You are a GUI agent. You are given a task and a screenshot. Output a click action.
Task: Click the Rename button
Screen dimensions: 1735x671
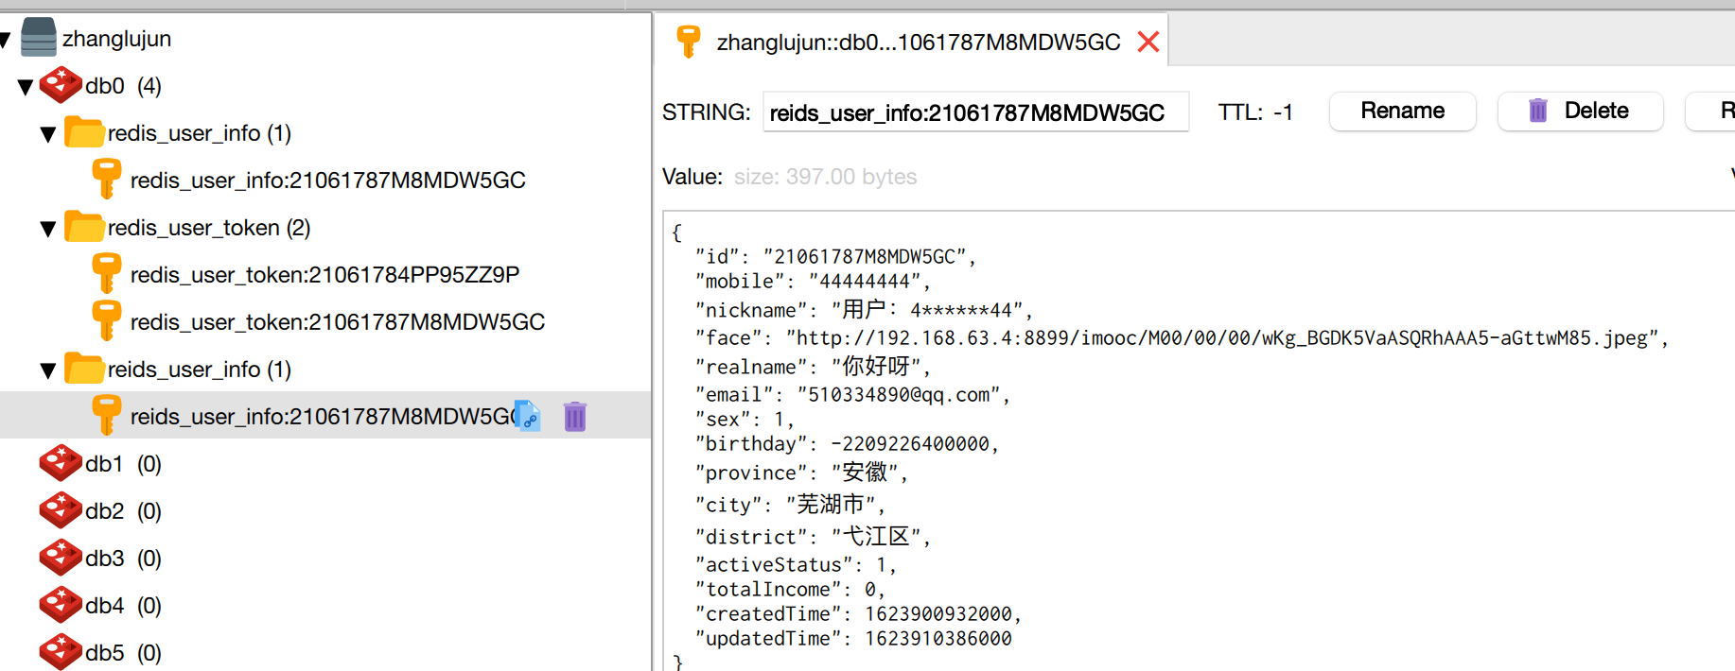[1402, 111]
